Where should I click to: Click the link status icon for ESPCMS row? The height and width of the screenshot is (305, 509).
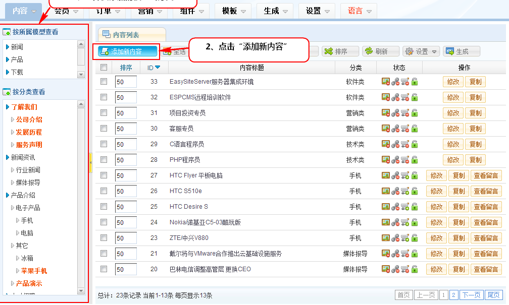point(395,97)
